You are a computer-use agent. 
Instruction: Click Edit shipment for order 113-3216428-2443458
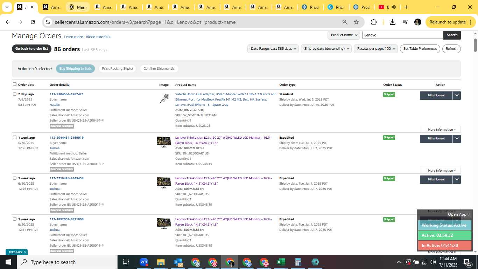click(436, 179)
